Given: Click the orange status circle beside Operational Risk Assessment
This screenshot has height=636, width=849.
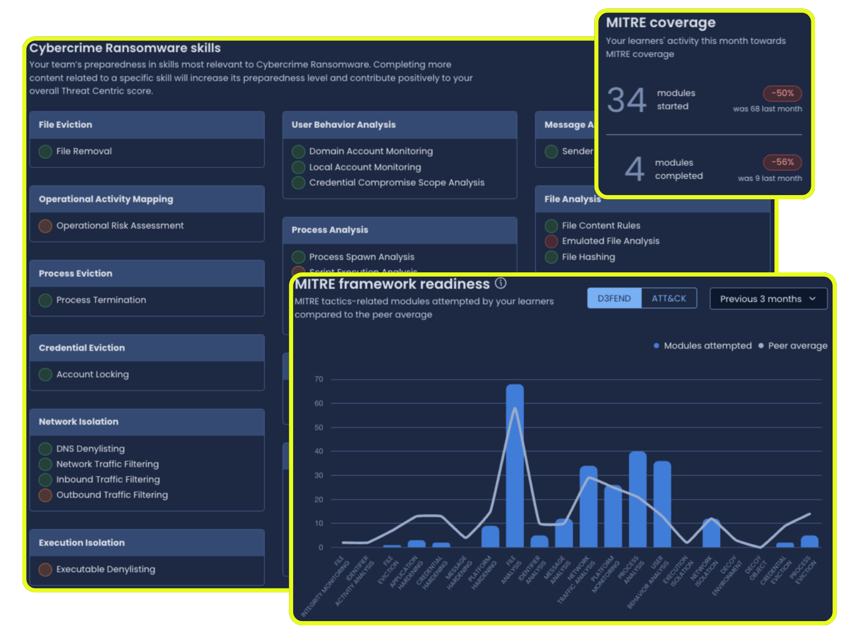Looking at the screenshot, I should click(x=45, y=226).
